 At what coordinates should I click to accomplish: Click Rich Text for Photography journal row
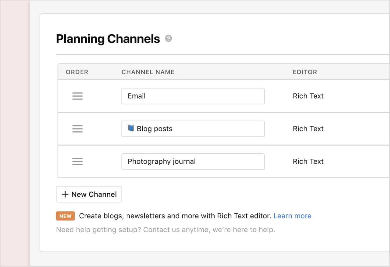point(308,162)
